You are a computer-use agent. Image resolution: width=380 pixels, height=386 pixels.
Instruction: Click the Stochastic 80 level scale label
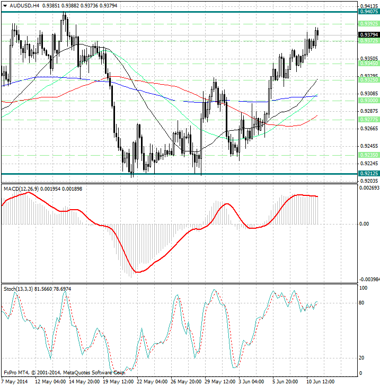tap(363, 303)
